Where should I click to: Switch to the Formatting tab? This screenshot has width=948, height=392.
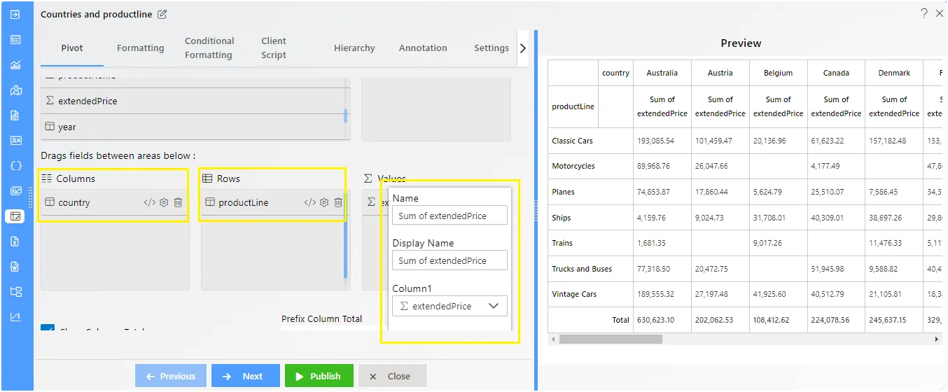click(141, 48)
